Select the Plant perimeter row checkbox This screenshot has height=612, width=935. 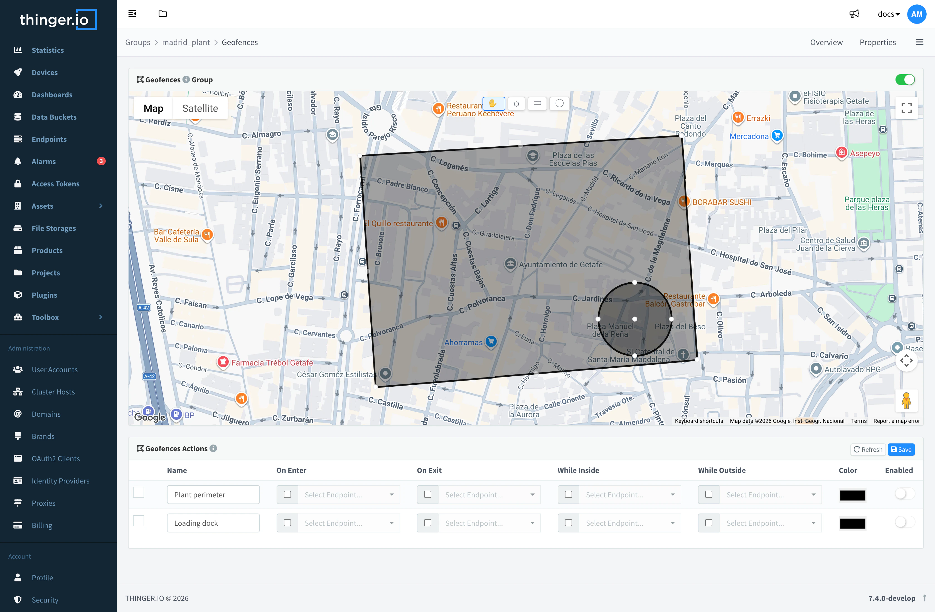coord(139,493)
